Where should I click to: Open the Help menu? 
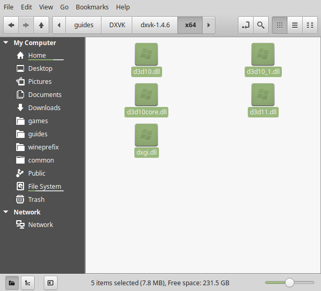click(x=123, y=7)
